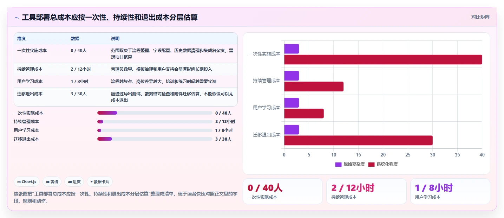This screenshot has width=504, height=218.
Task: Click purple bar for 一次性实施成本 in chart
Action: [292, 49]
